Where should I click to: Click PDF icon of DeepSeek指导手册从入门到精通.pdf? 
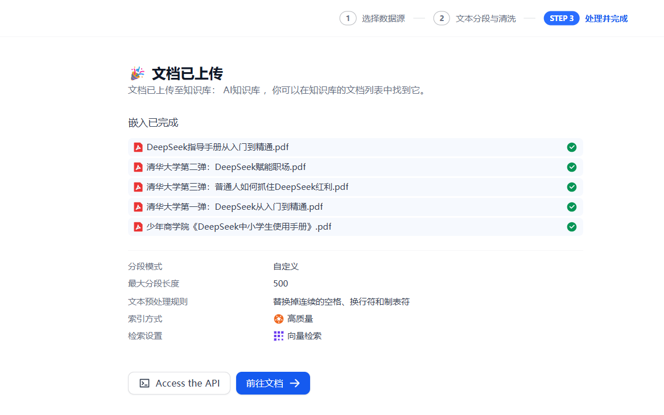tap(138, 147)
